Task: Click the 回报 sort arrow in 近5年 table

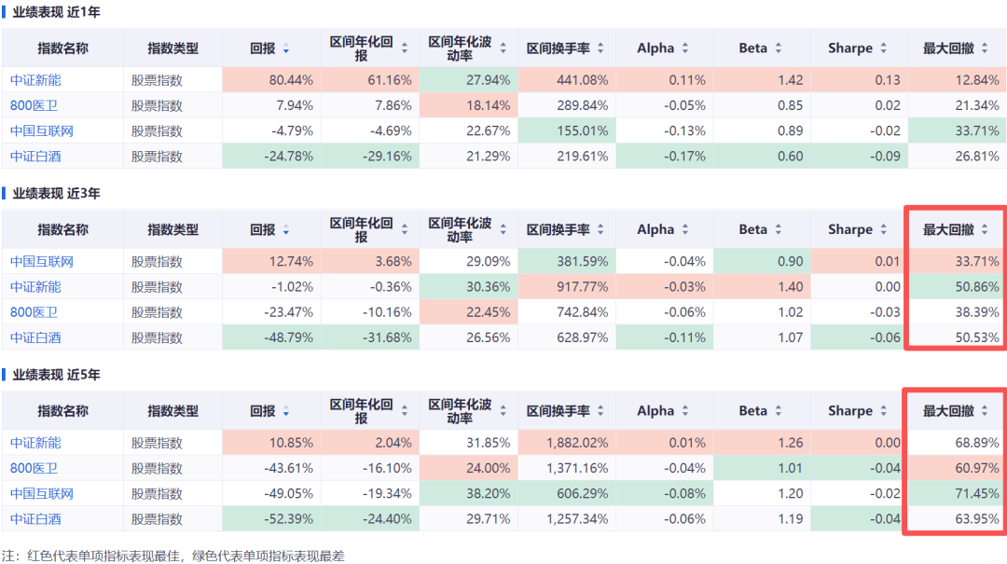Action: tap(286, 411)
